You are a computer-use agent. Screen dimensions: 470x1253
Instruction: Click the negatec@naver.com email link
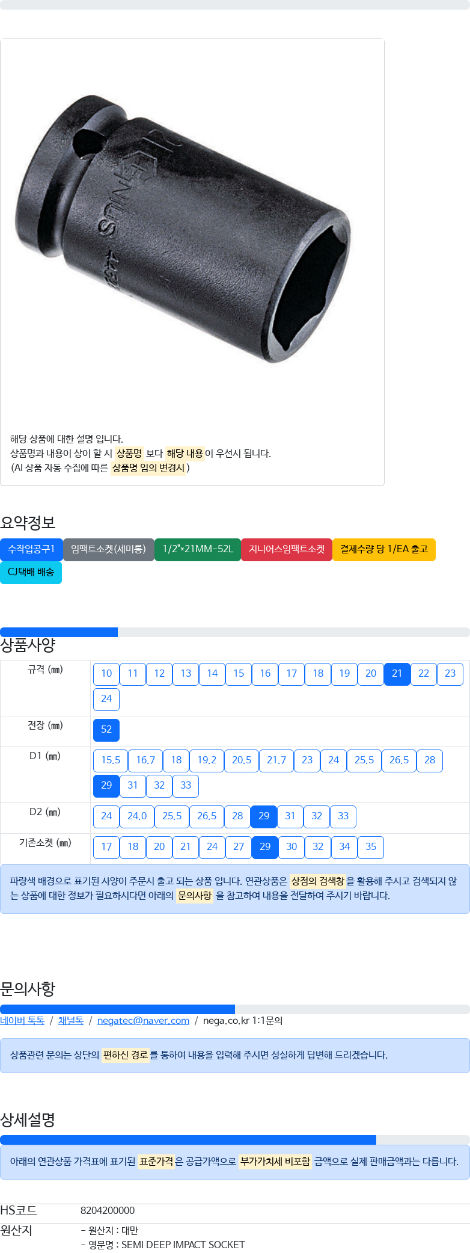[143, 1021]
